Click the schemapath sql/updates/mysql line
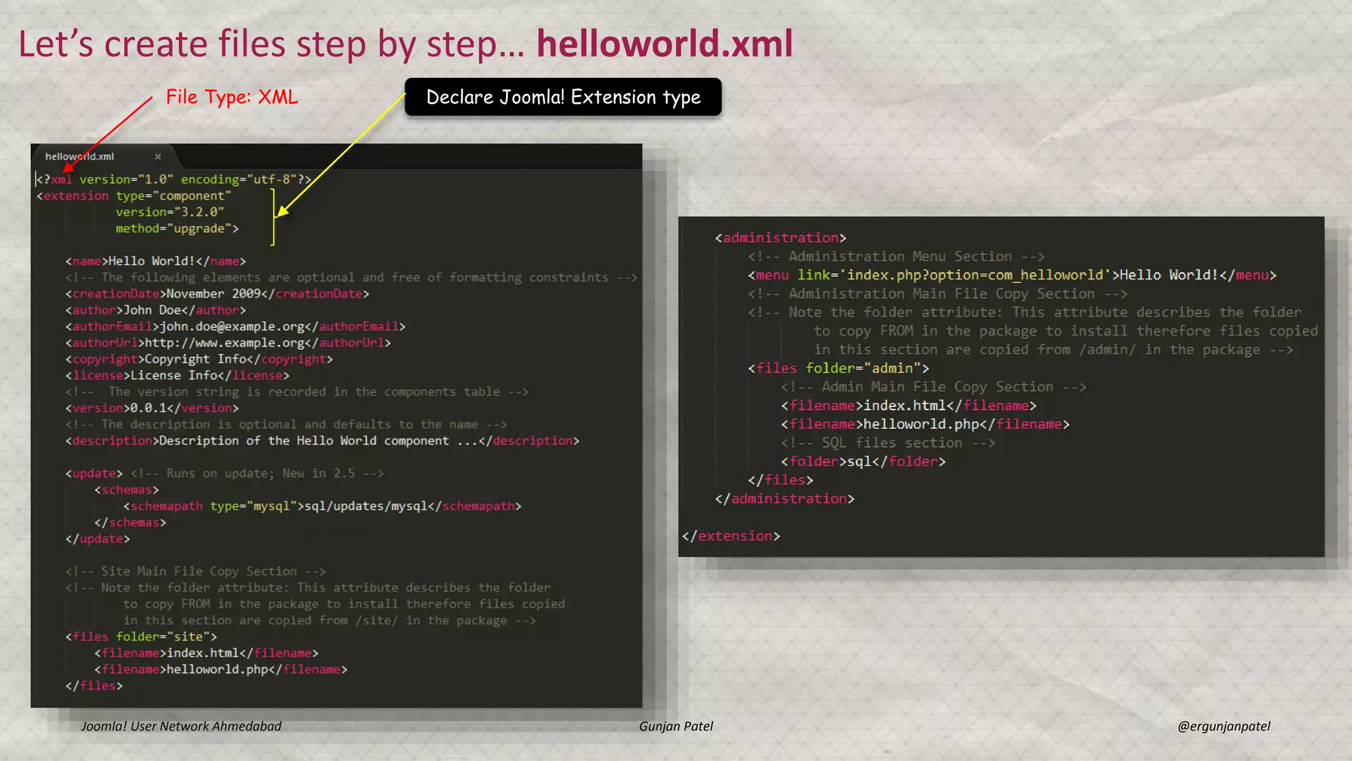This screenshot has height=761, width=1352. [322, 506]
